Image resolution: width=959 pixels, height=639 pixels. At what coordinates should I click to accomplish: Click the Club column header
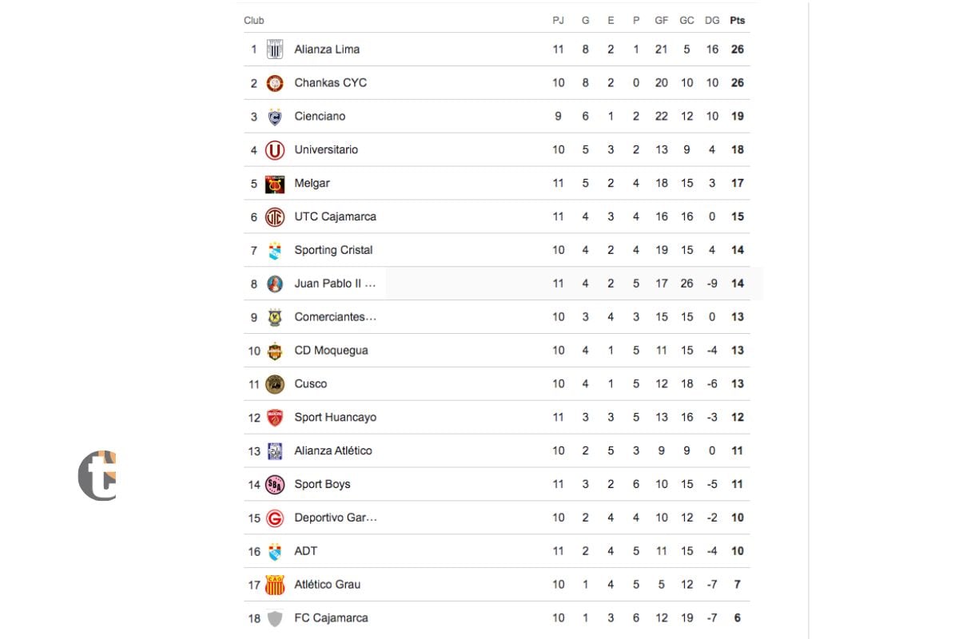254,20
